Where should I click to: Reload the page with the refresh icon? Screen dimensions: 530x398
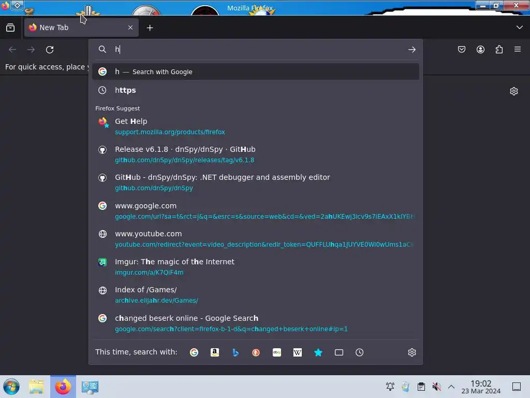tap(50, 50)
